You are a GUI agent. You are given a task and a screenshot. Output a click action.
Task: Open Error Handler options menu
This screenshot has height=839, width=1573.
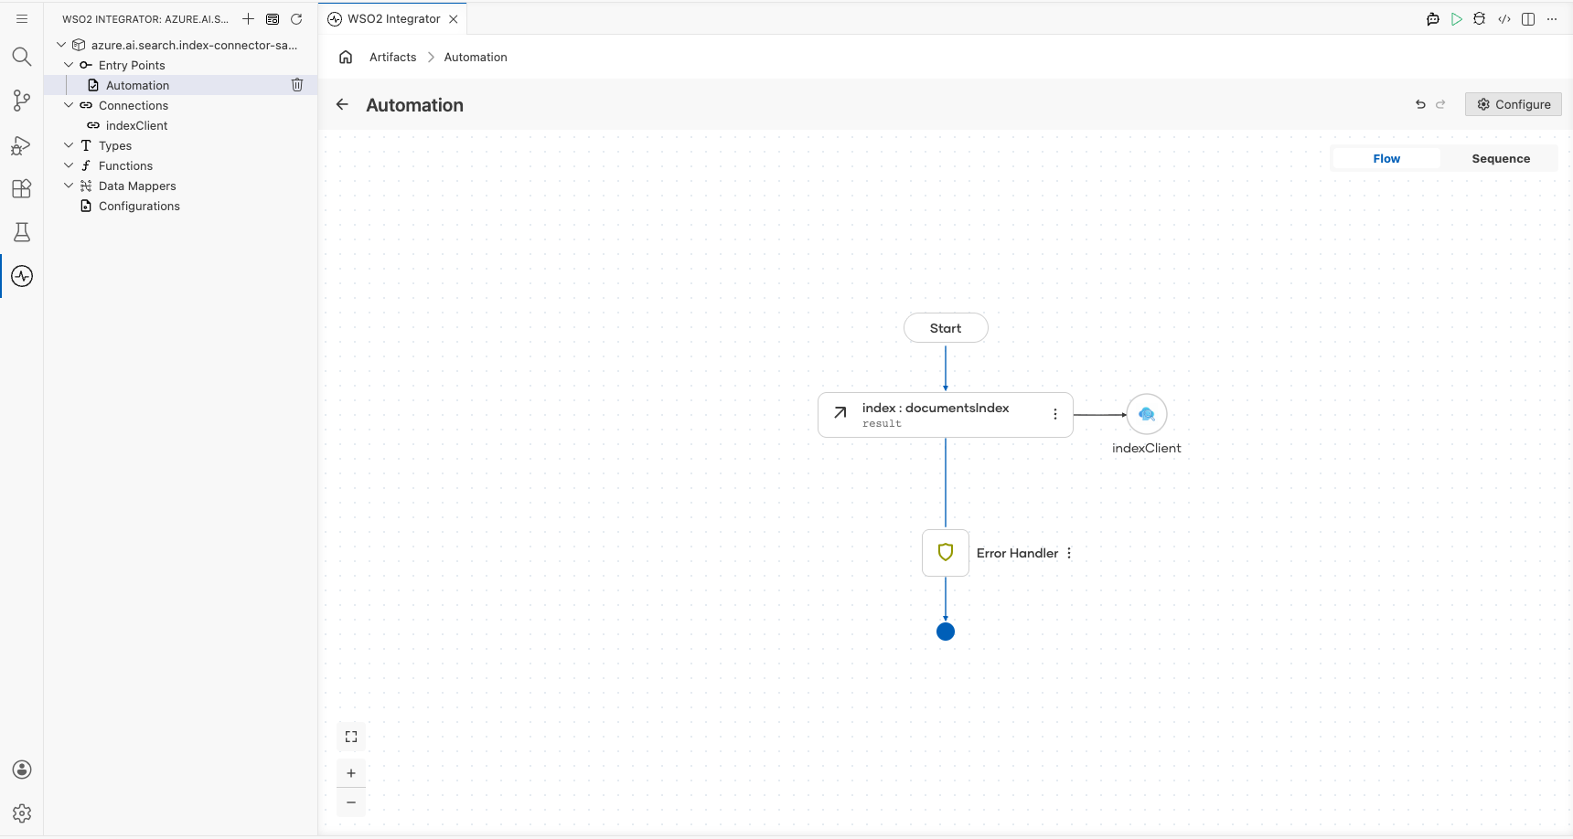click(1069, 553)
